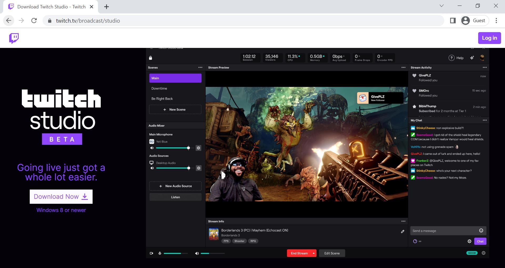Open the My Chat options menu
Viewport: 505px width, 268px height.
click(x=485, y=120)
